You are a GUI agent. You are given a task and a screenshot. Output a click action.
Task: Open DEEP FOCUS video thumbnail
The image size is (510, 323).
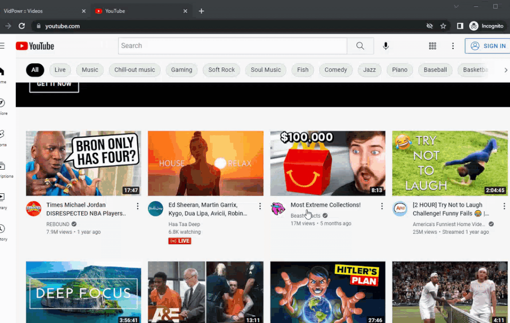(84, 292)
